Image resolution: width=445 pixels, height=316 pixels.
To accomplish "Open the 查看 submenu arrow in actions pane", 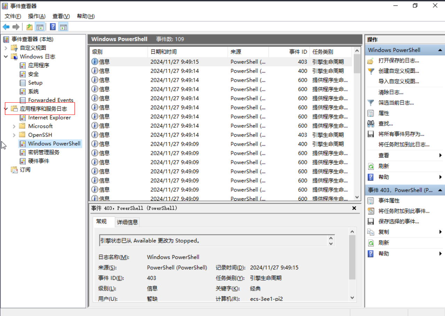I will (x=441, y=155).
